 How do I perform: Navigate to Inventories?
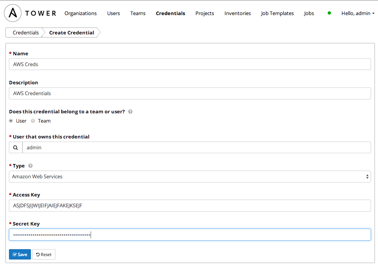(237, 13)
